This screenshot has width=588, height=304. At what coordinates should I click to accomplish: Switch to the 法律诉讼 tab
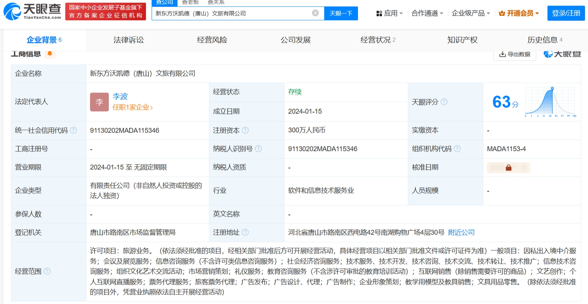128,40
